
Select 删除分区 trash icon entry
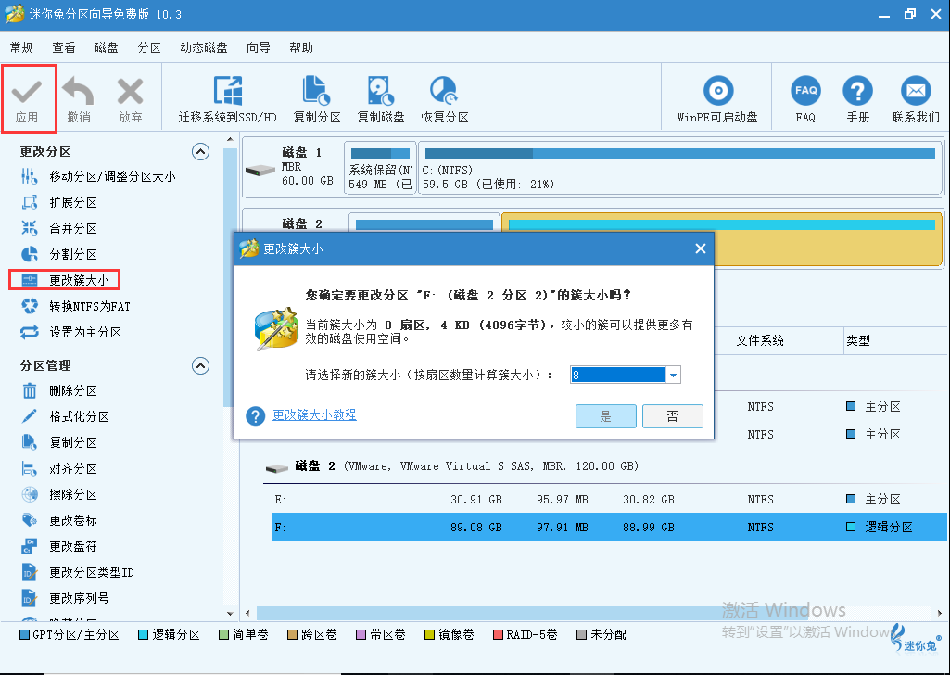[x=58, y=391]
